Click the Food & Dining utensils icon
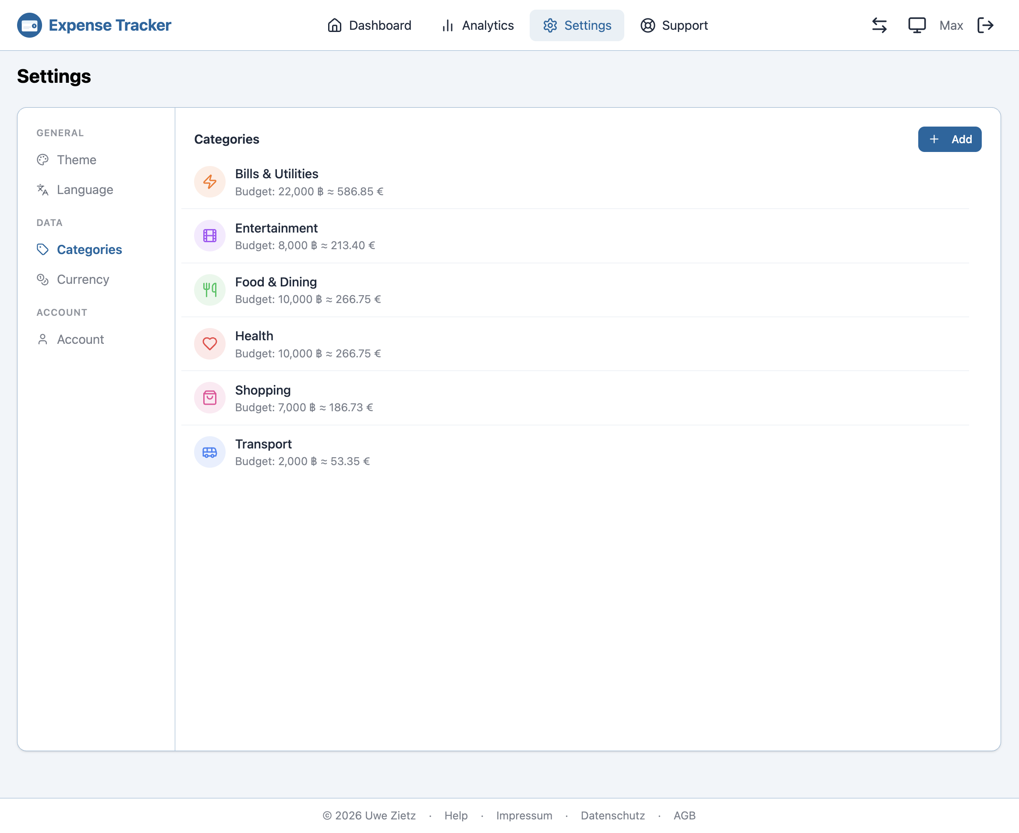Image resolution: width=1019 pixels, height=833 pixels. coord(210,290)
